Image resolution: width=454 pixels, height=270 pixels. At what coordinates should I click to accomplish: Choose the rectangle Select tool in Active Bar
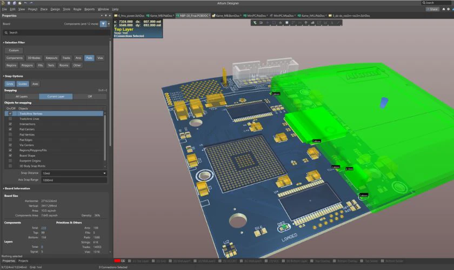tap(274, 23)
